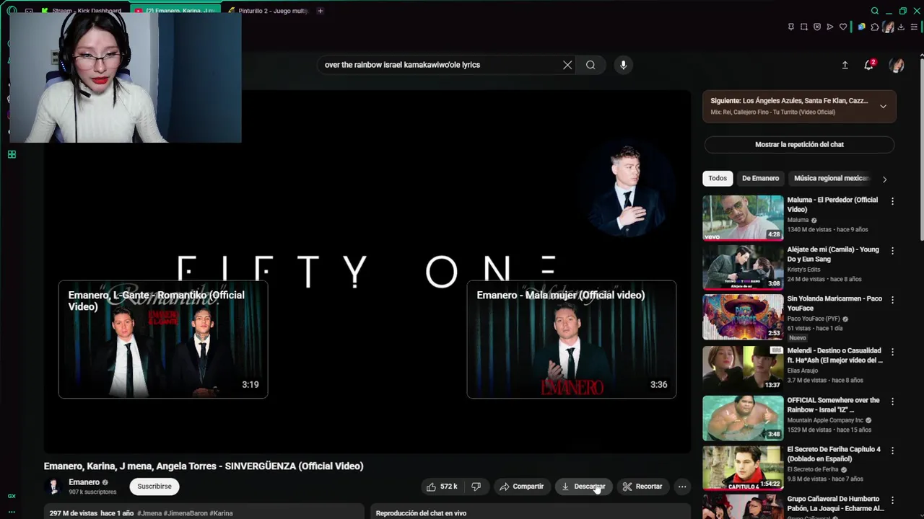Click the browser profile avatar in toolbar
The height and width of the screenshot is (519, 924).
click(889, 27)
